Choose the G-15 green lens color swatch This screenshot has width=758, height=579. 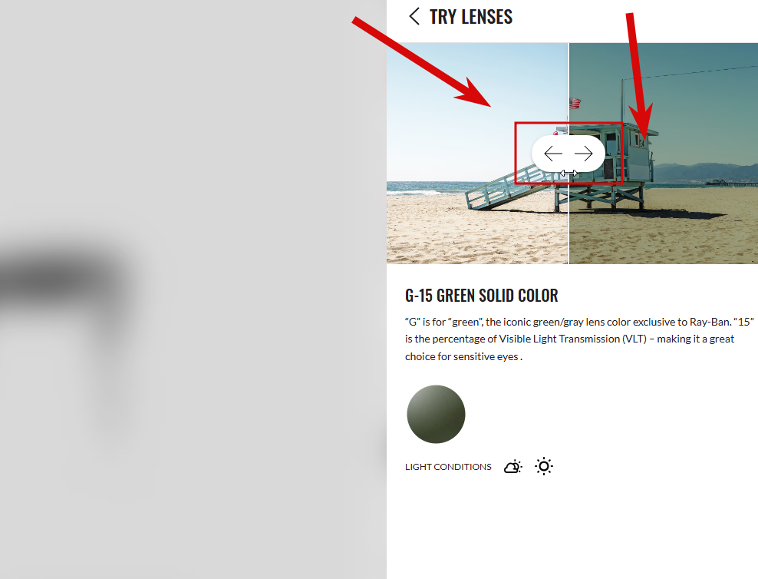point(436,414)
